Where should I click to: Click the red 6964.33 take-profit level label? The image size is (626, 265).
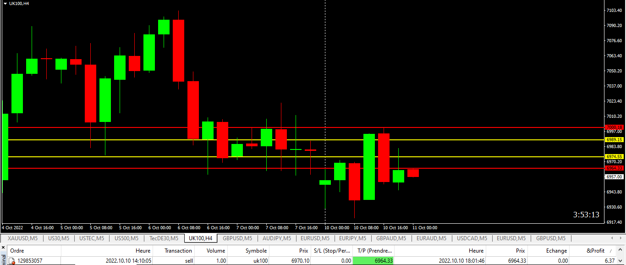tap(615, 168)
